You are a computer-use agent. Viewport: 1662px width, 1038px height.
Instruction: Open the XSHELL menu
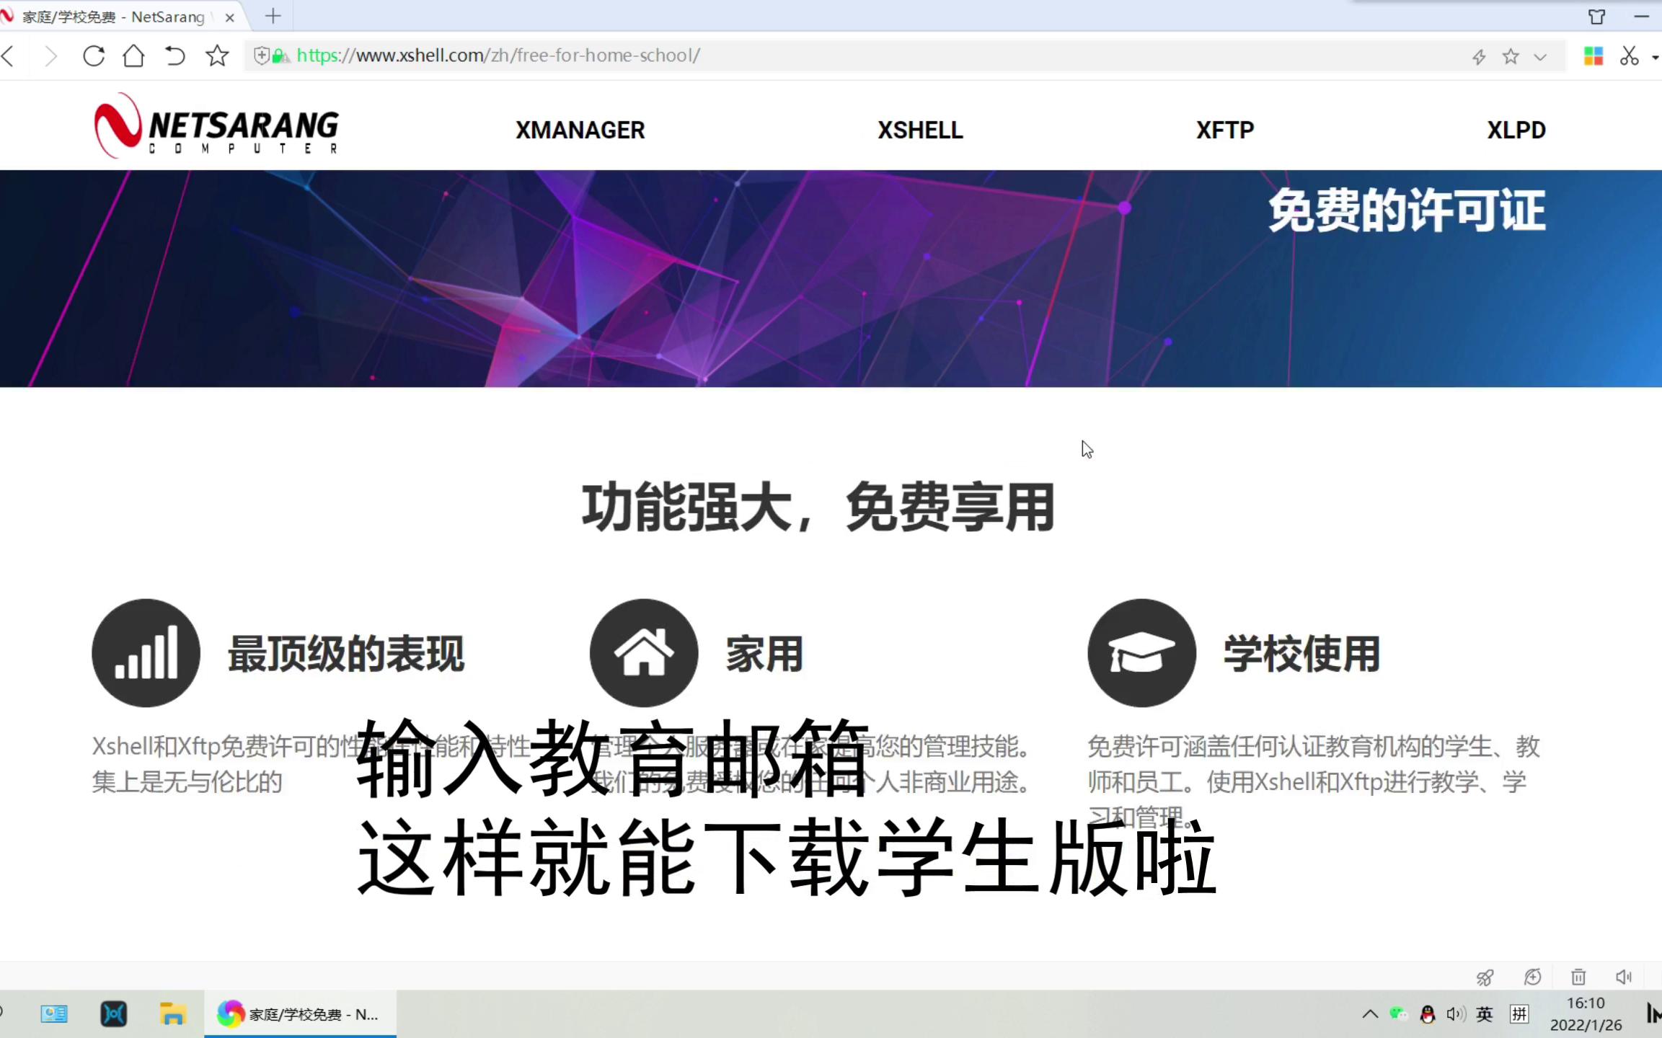pos(920,130)
